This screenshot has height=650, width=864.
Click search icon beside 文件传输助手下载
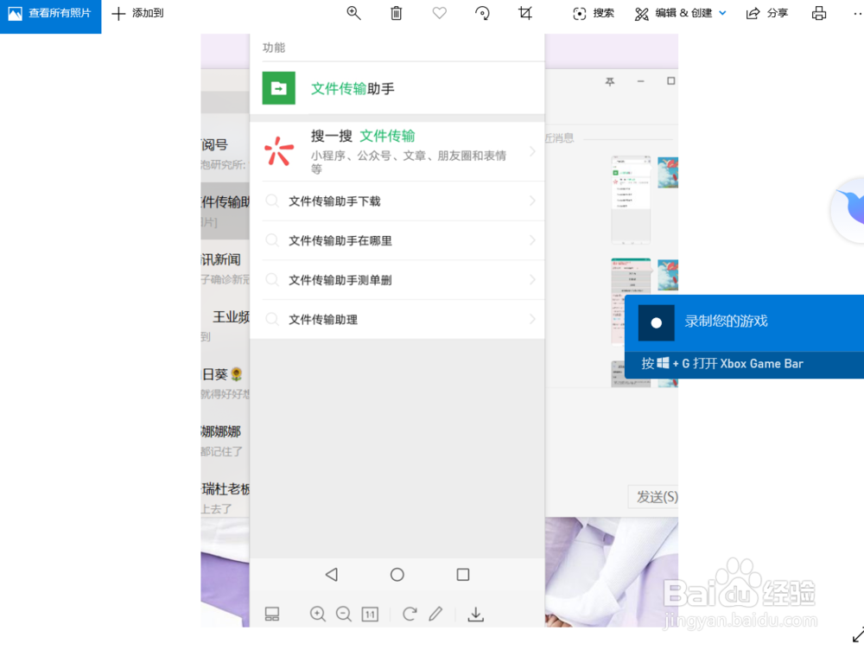click(x=272, y=201)
